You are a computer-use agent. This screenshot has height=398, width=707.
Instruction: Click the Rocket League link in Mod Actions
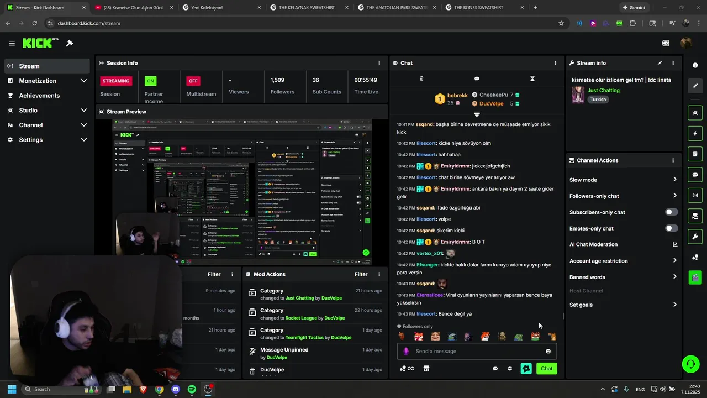click(x=301, y=318)
